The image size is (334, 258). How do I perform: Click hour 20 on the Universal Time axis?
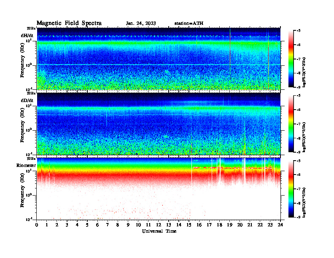click(240, 225)
